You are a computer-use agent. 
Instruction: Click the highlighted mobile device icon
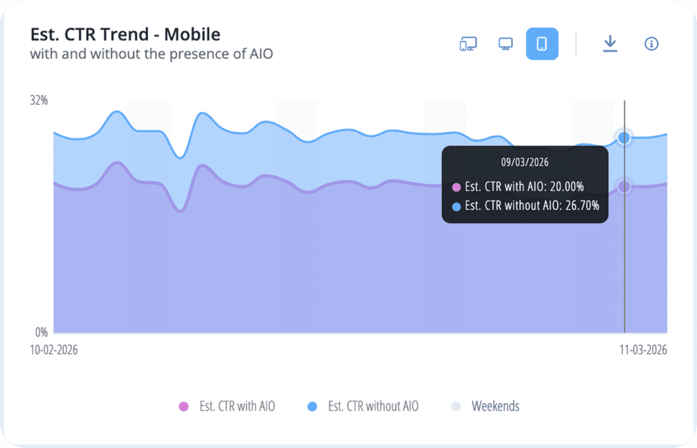pyautogui.click(x=542, y=44)
